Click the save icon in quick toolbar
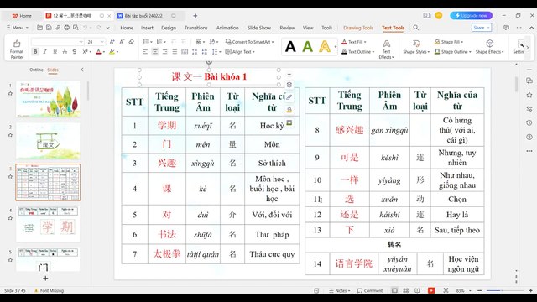This screenshot has width=537, height=302. tap(49, 28)
